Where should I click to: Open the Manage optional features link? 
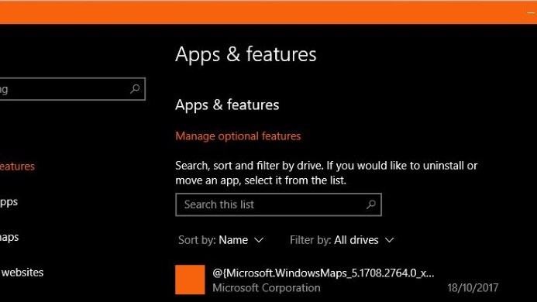click(x=238, y=136)
